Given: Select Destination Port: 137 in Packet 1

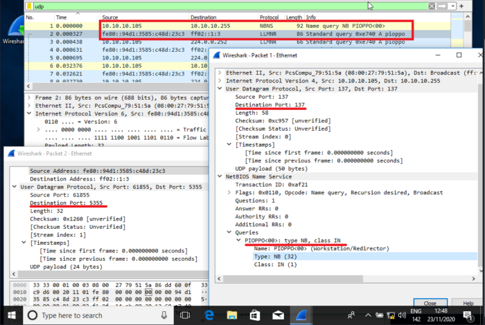Looking at the screenshot, I should click(270, 104).
